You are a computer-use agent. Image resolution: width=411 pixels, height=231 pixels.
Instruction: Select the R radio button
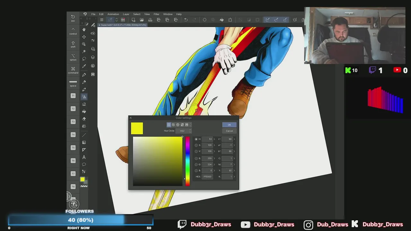[196, 158]
